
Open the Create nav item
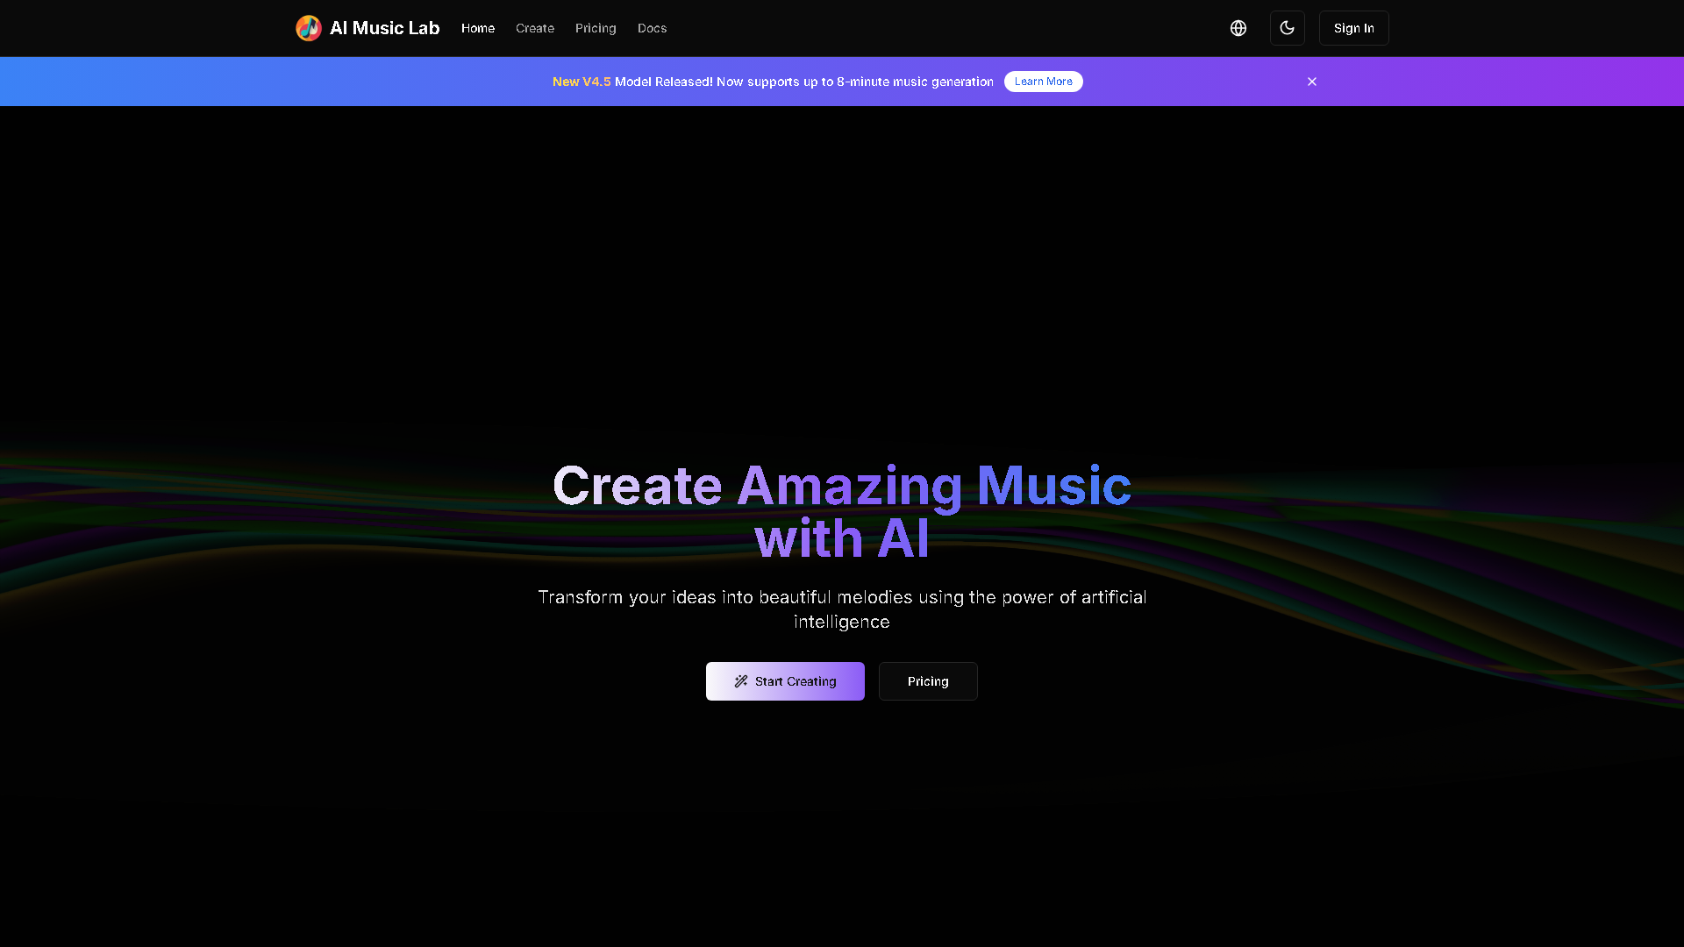coord(535,28)
